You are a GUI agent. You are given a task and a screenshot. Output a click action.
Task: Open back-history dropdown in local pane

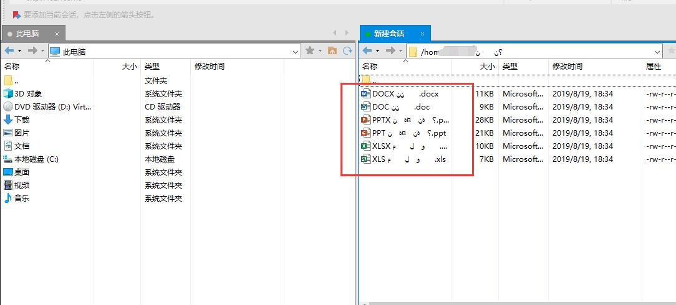pyautogui.click(x=19, y=51)
